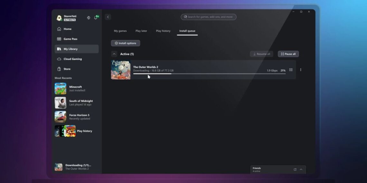Open Home from the sidebar
The height and width of the screenshot is (183, 367).
click(x=67, y=29)
